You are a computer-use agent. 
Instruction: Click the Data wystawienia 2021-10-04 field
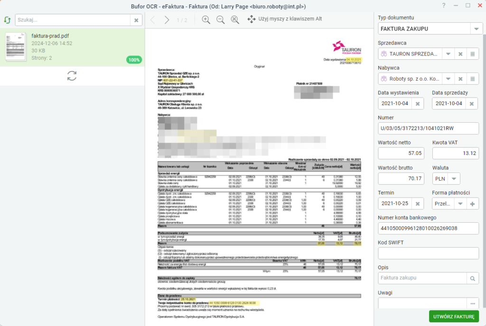coord(395,104)
